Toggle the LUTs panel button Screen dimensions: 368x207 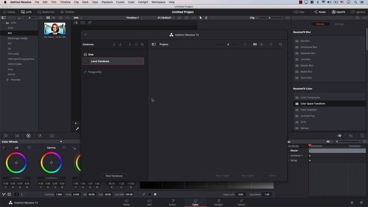[26, 12]
